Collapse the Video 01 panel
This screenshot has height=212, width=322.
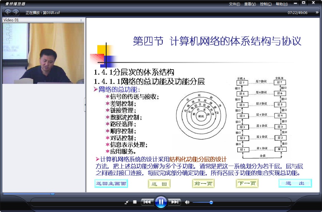[x=81, y=20]
